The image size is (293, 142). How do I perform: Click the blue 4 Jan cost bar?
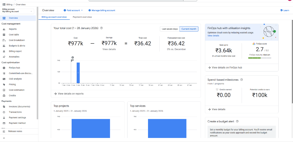(78, 73)
